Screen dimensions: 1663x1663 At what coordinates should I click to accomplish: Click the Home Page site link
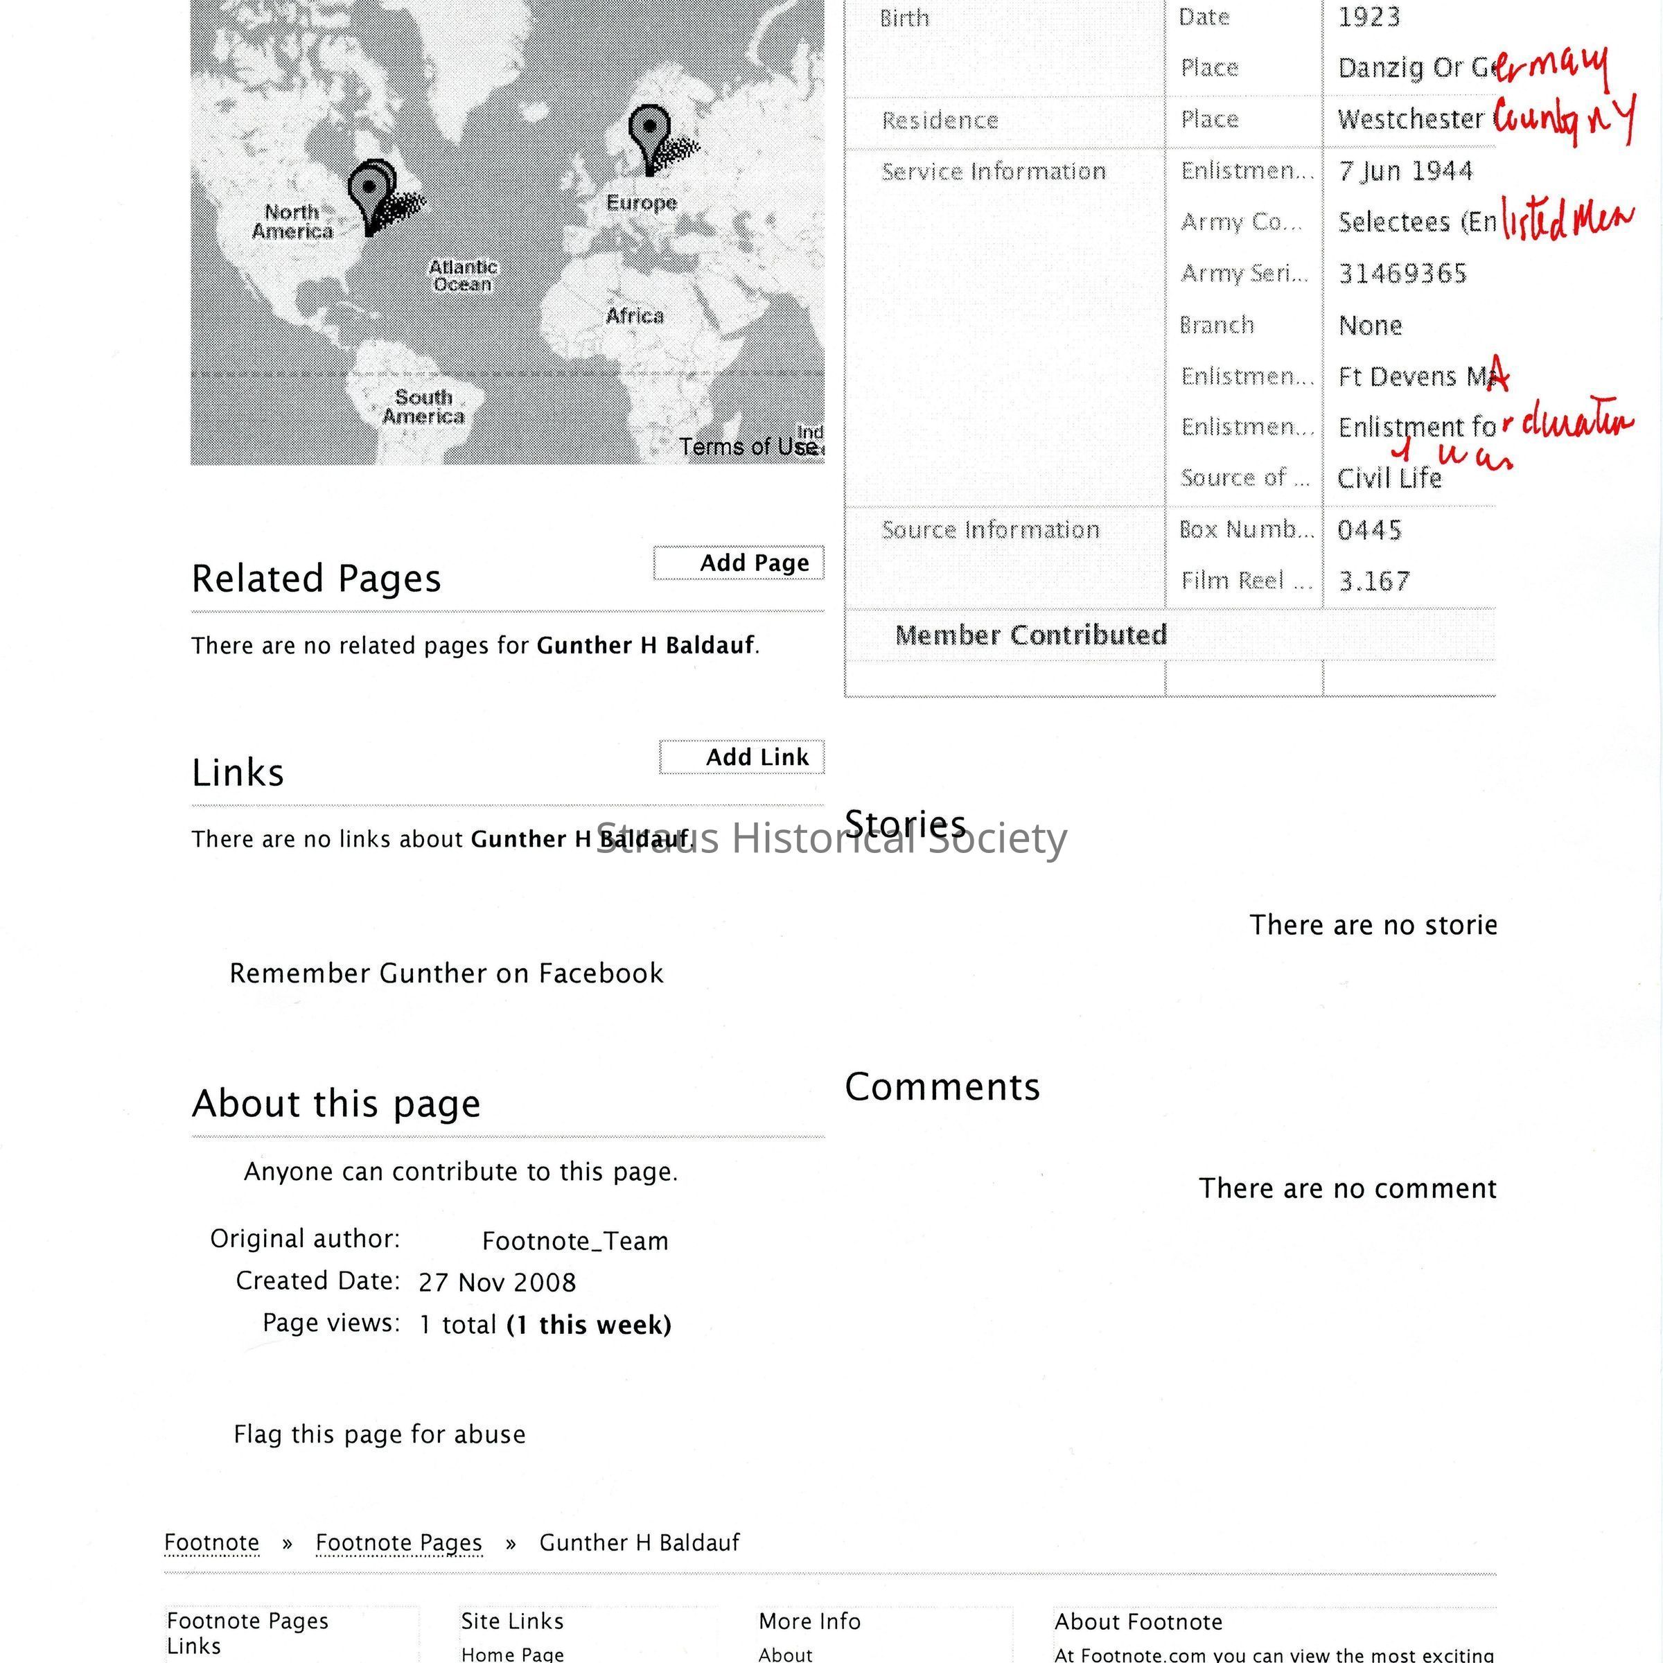(512, 1653)
